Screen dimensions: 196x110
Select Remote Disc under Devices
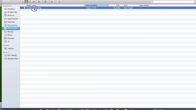tap(13, 58)
